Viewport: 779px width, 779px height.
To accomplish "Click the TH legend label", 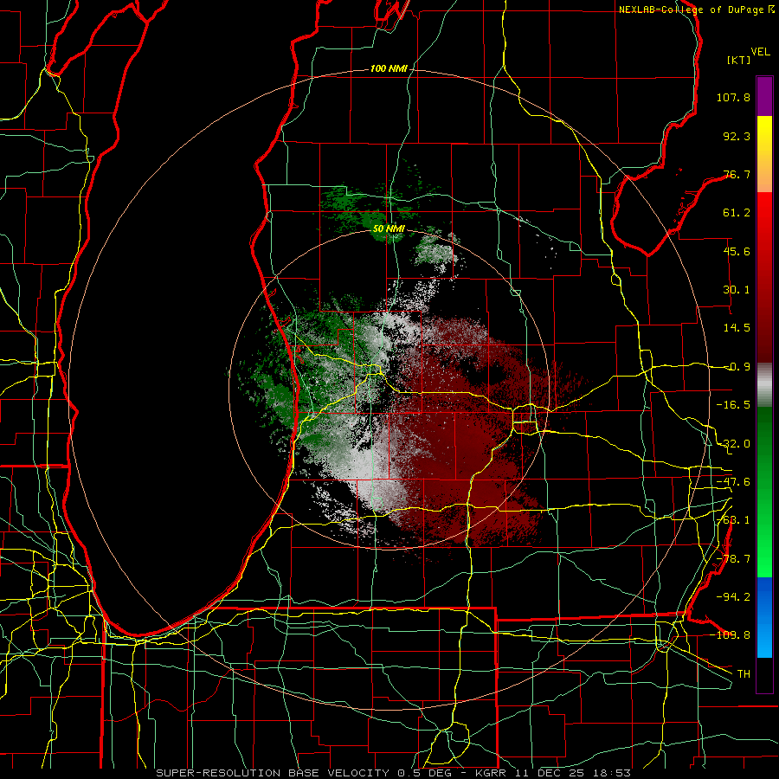I will [x=744, y=673].
